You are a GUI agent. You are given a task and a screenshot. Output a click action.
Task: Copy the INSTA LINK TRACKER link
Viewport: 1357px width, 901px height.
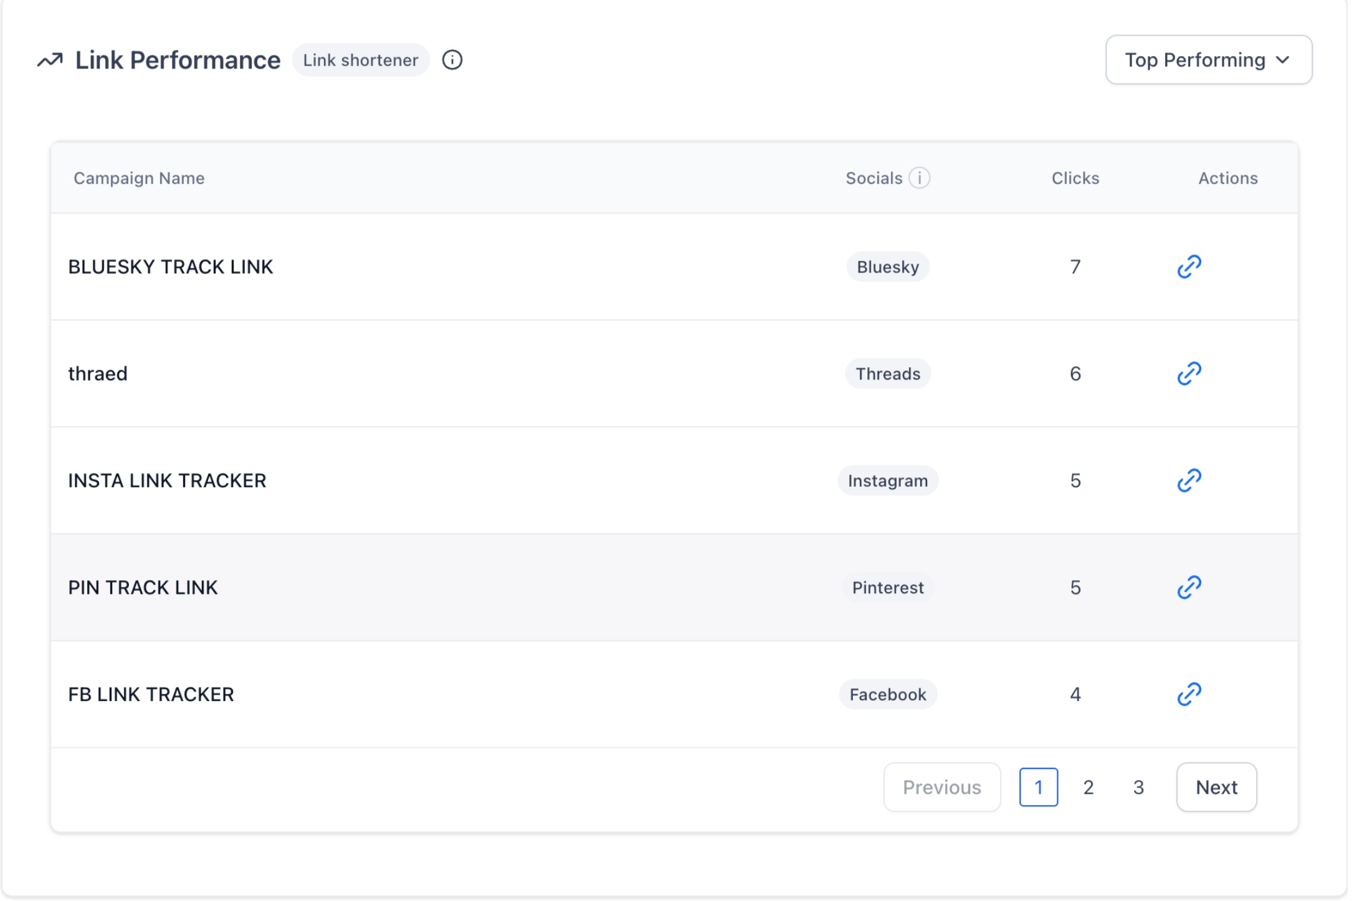(1189, 480)
